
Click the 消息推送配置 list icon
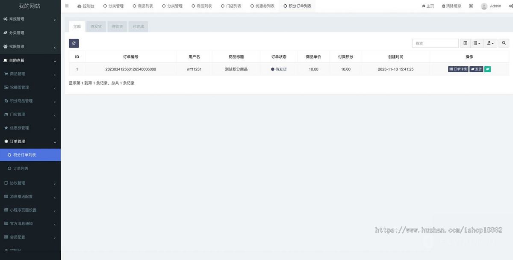(6, 197)
